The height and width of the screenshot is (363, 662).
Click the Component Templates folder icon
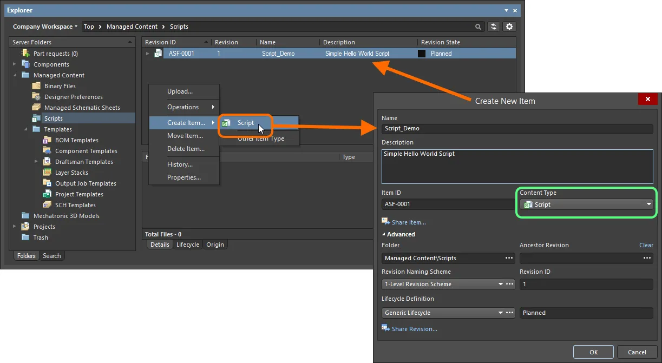[47, 151]
